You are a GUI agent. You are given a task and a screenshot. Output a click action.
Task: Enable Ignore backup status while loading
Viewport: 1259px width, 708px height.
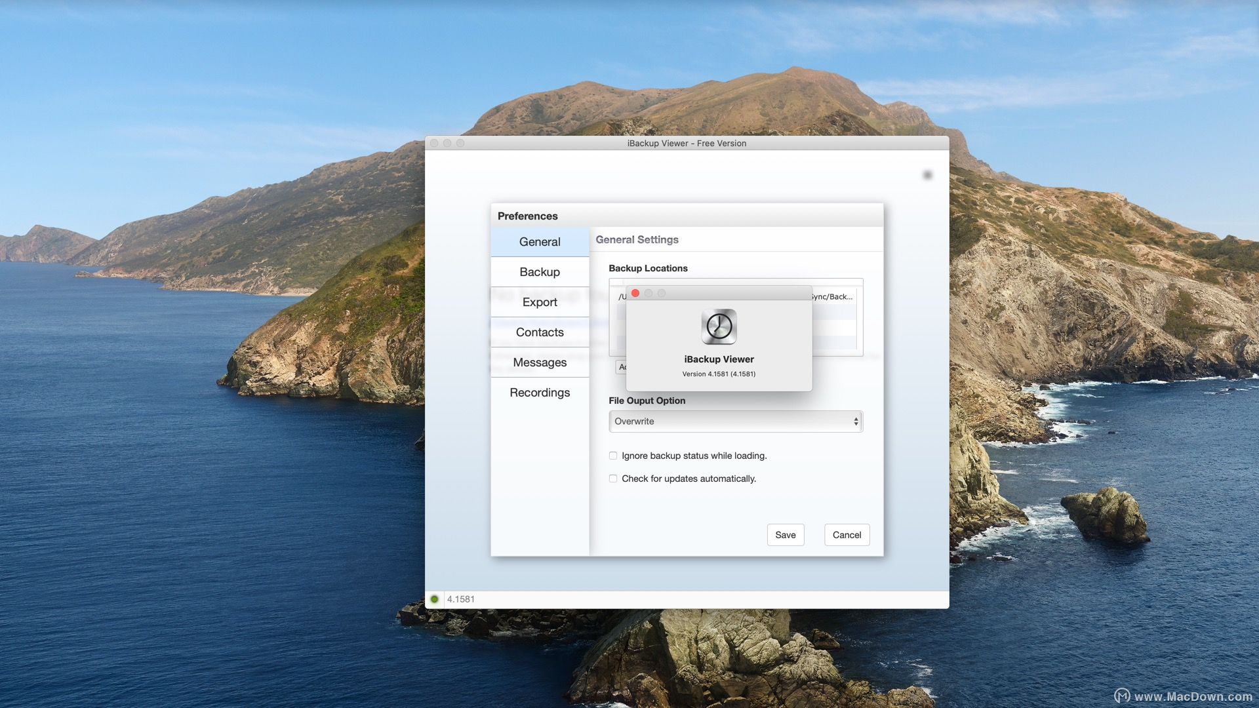pyautogui.click(x=613, y=456)
